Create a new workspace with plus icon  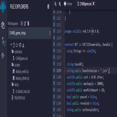[x=22, y=24]
